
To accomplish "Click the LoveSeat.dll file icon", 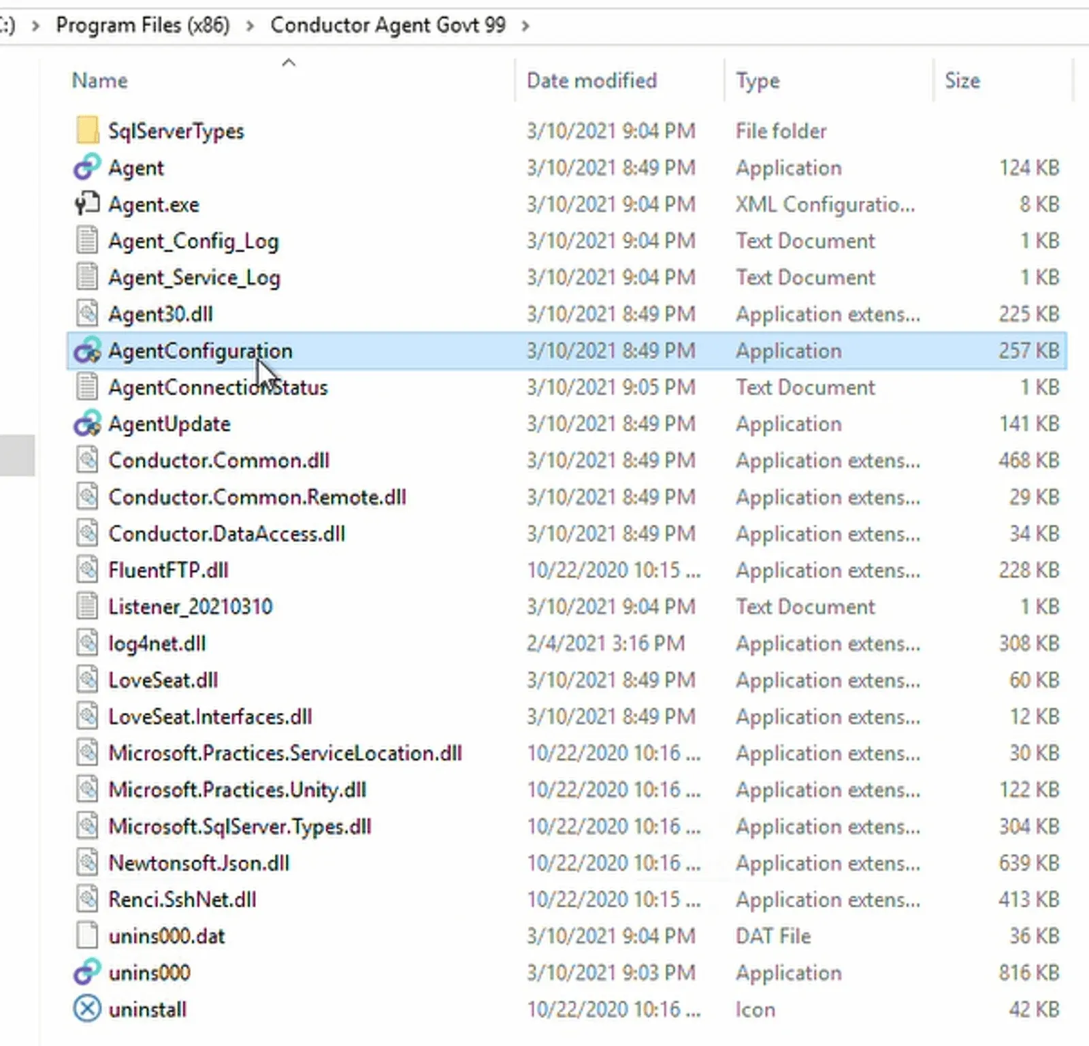I will [x=87, y=680].
